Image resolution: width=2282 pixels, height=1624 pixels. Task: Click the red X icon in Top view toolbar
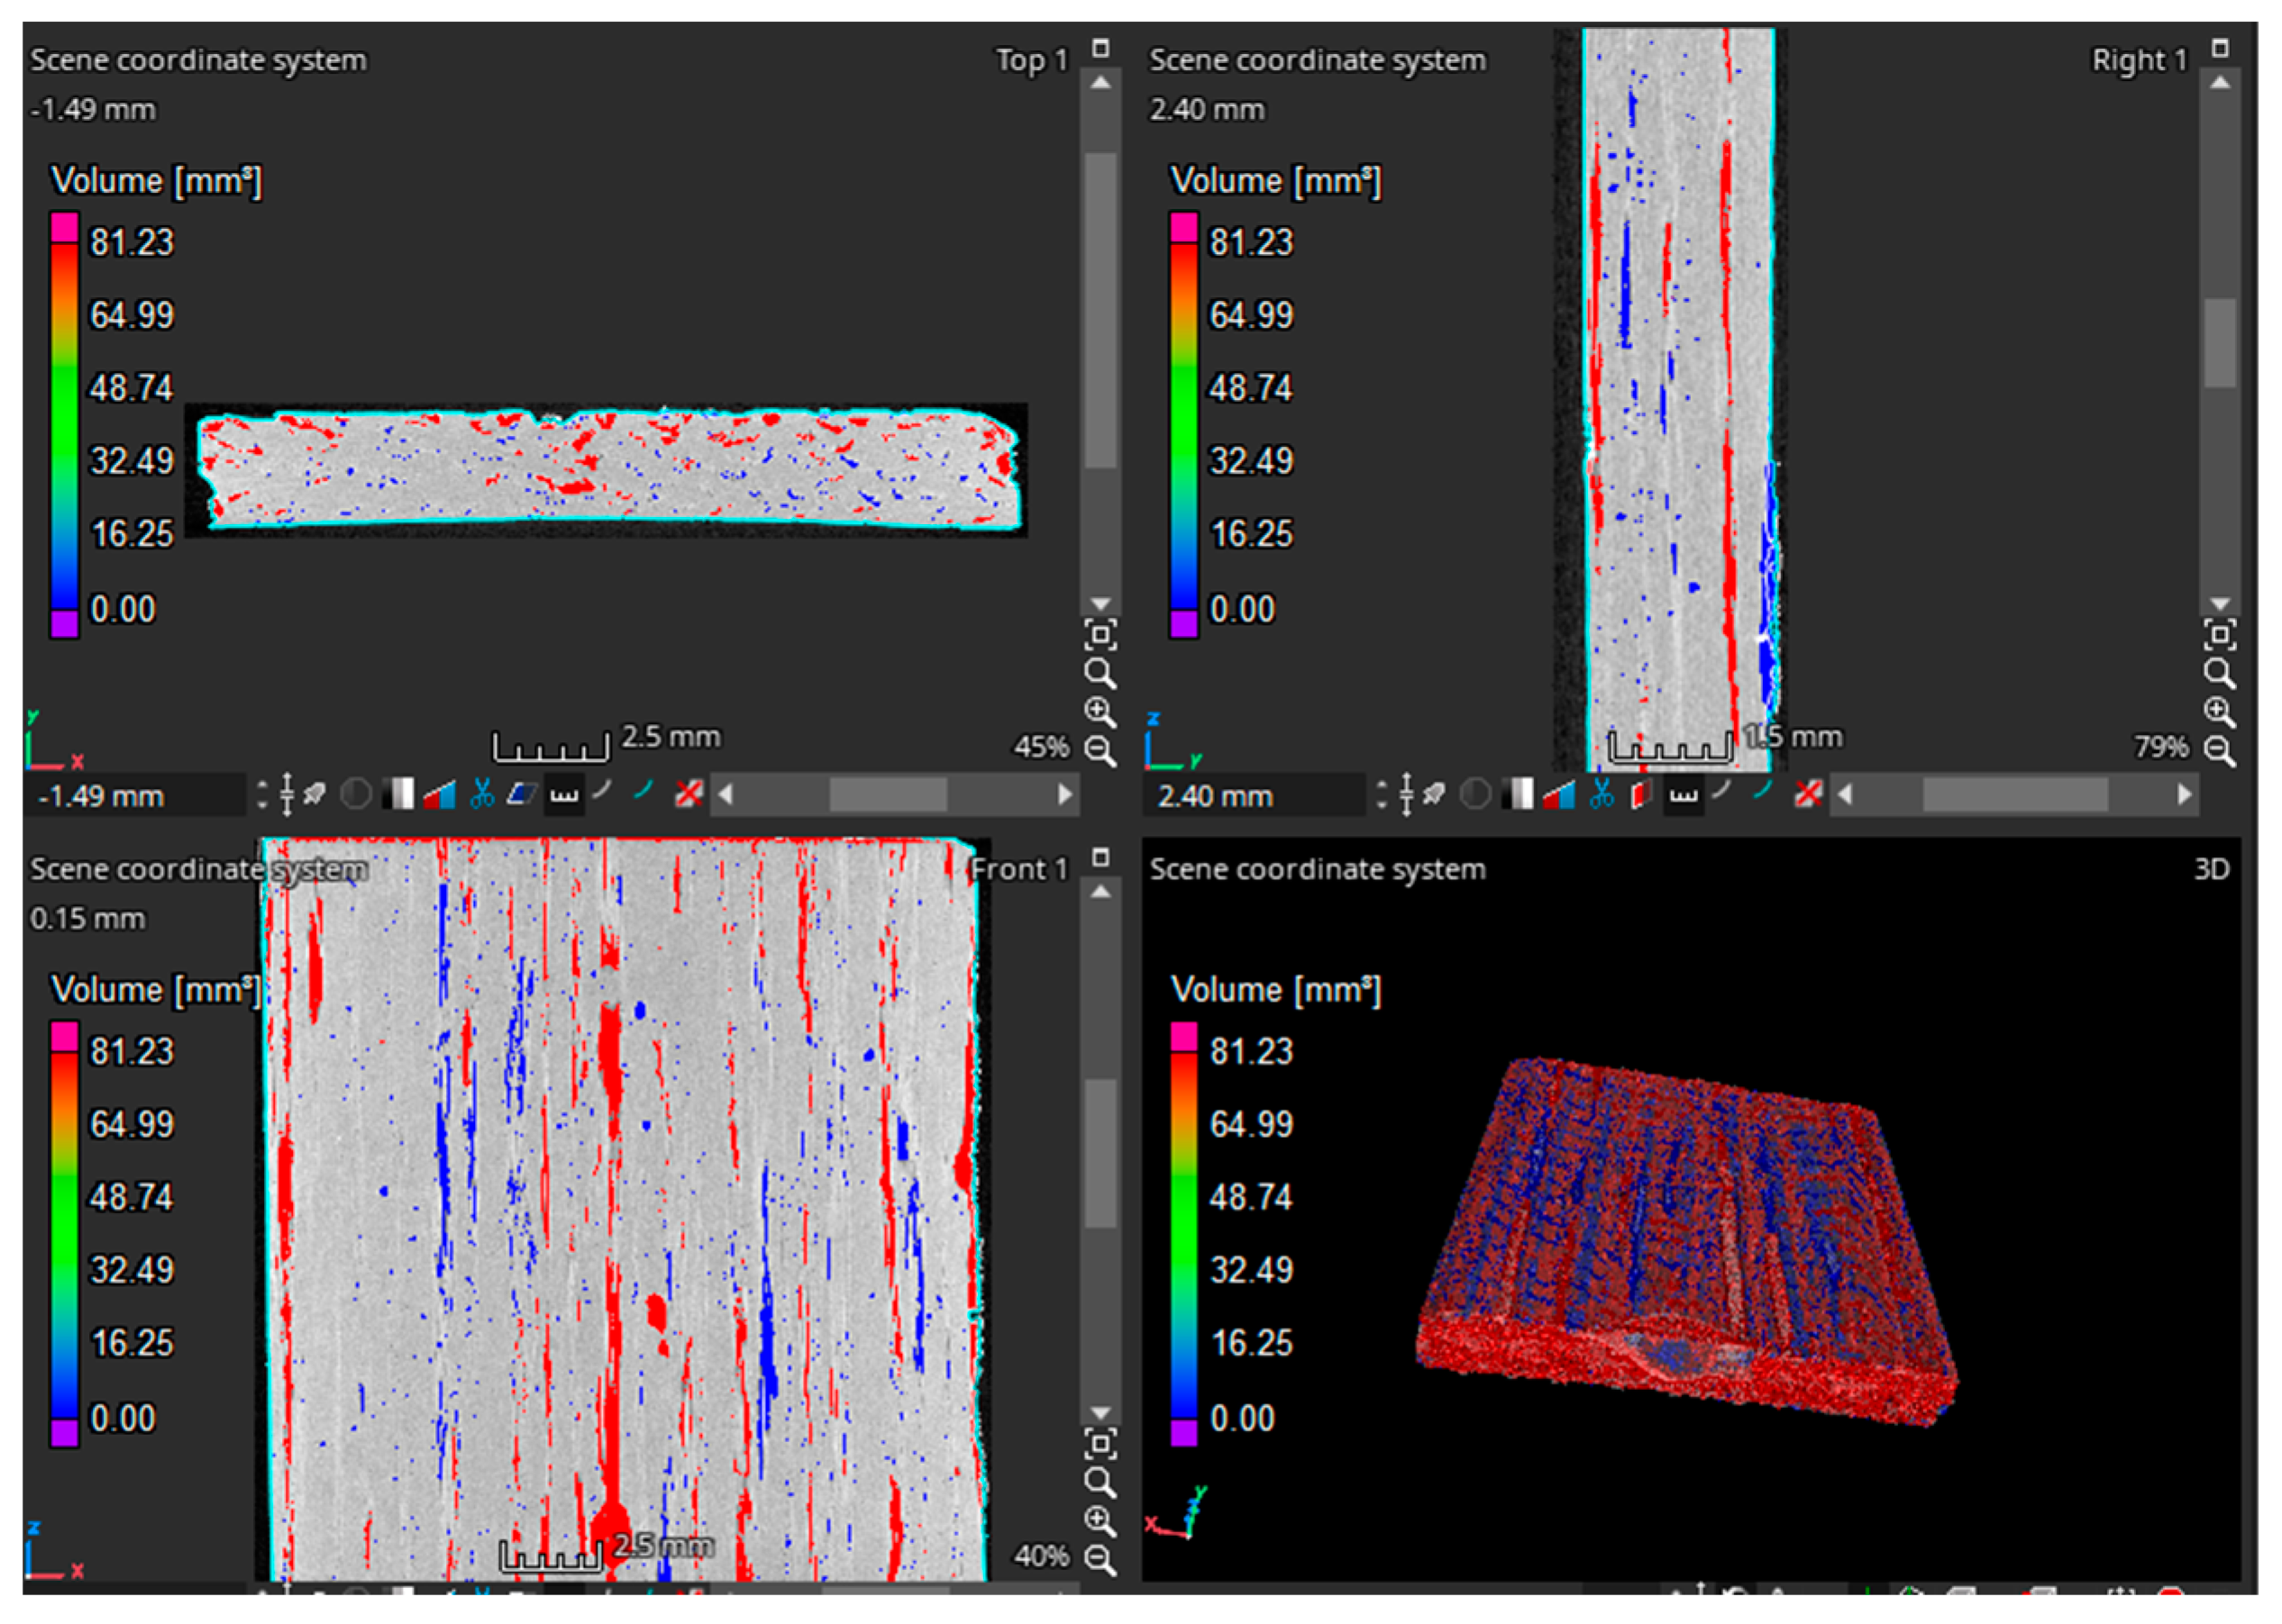tap(689, 795)
